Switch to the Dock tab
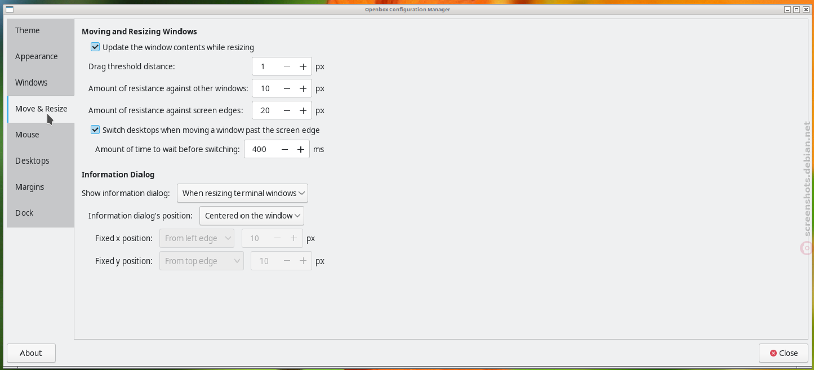 41,213
